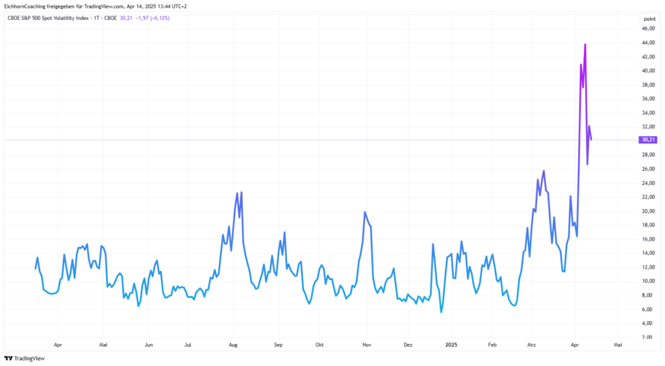Click the Jun label on the time axis

(149, 345)
